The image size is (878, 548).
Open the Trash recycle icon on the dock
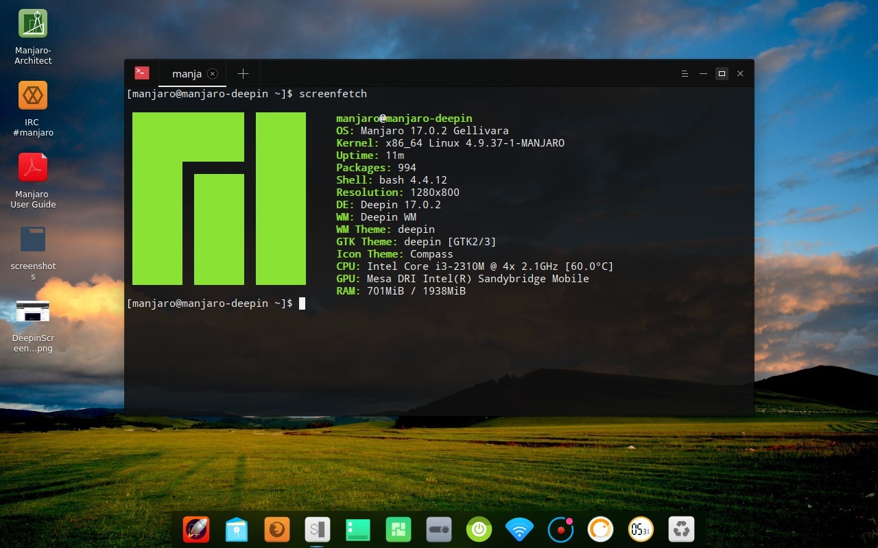click(x=680, y=529)
